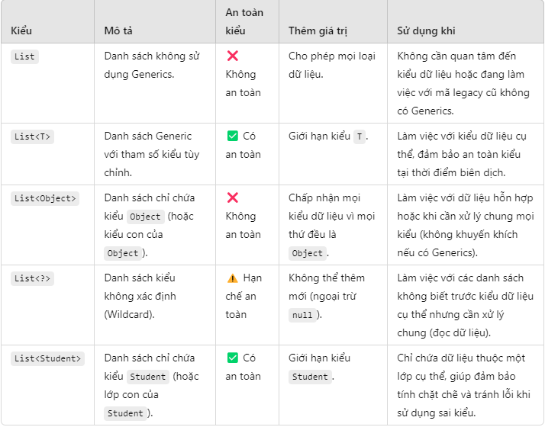545x427 pixels.
Task: Click the warning triangle icon in the List<?> row
Action: tap(233, 278)
